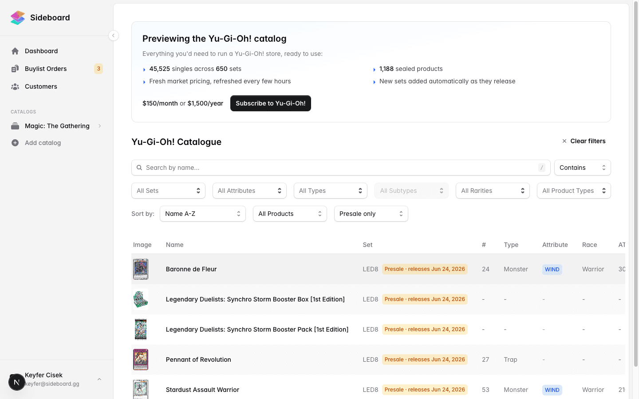Open Stardust Assault Warrior name
639x399 pixels.
tap(202, 390)
